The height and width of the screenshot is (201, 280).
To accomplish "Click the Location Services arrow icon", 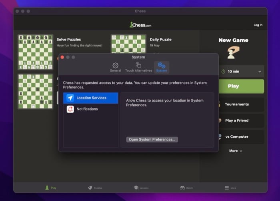I will pos(70,98).
